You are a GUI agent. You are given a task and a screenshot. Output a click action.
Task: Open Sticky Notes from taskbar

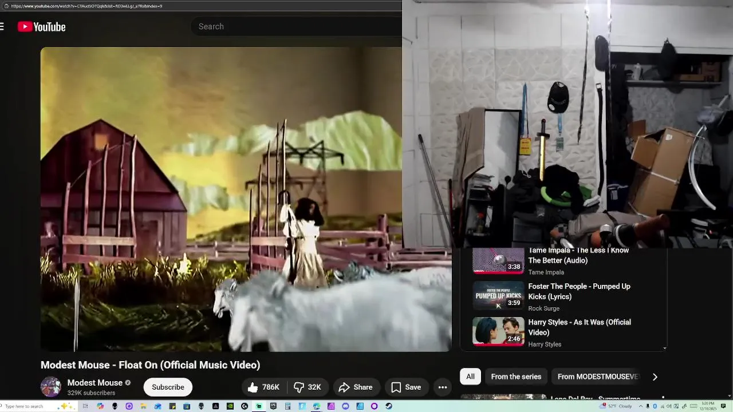tap(172, 406)
